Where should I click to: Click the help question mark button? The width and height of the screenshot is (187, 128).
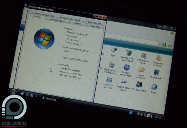point(96,16)
